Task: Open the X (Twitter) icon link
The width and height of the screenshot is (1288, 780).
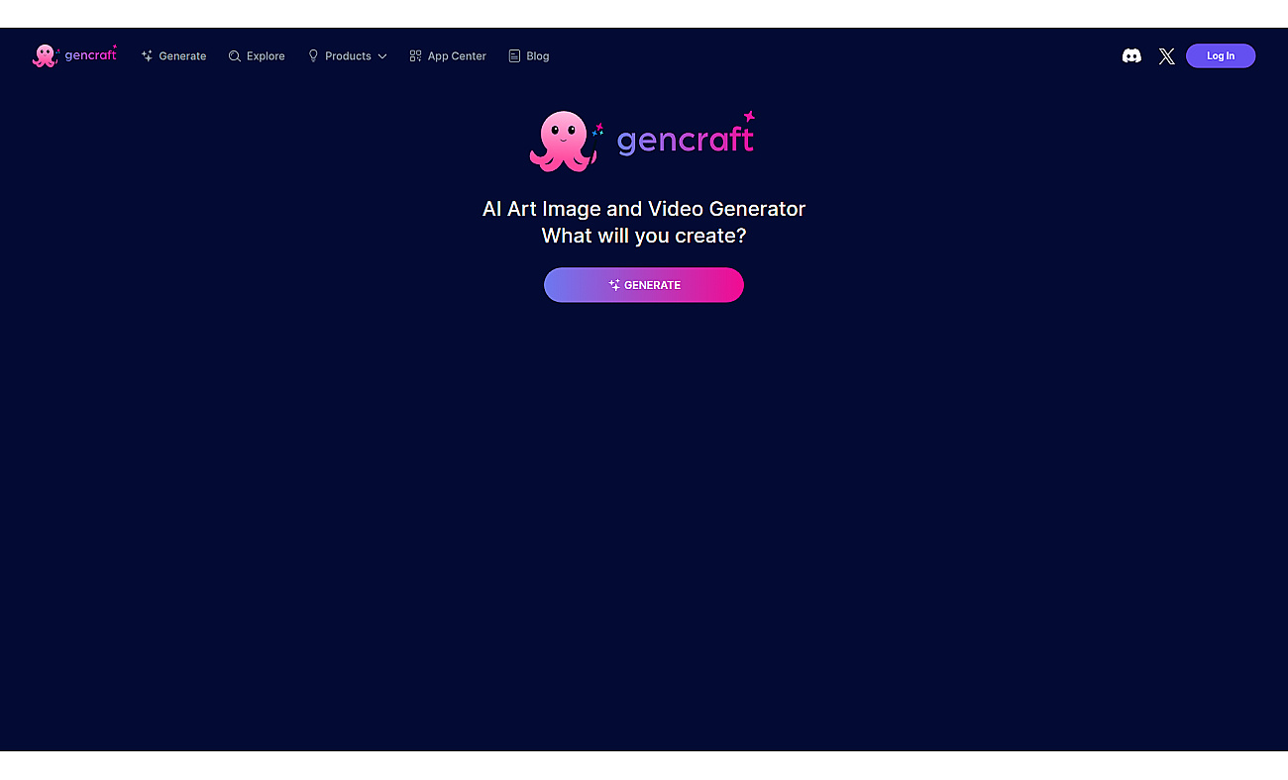Action: click(1167, 56)
